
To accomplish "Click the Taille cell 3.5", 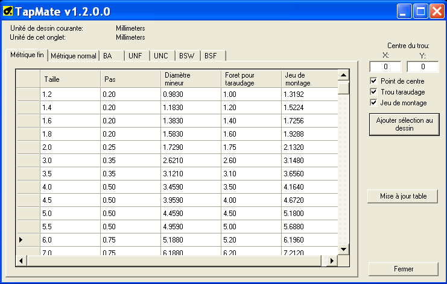I will coord(70,174).
